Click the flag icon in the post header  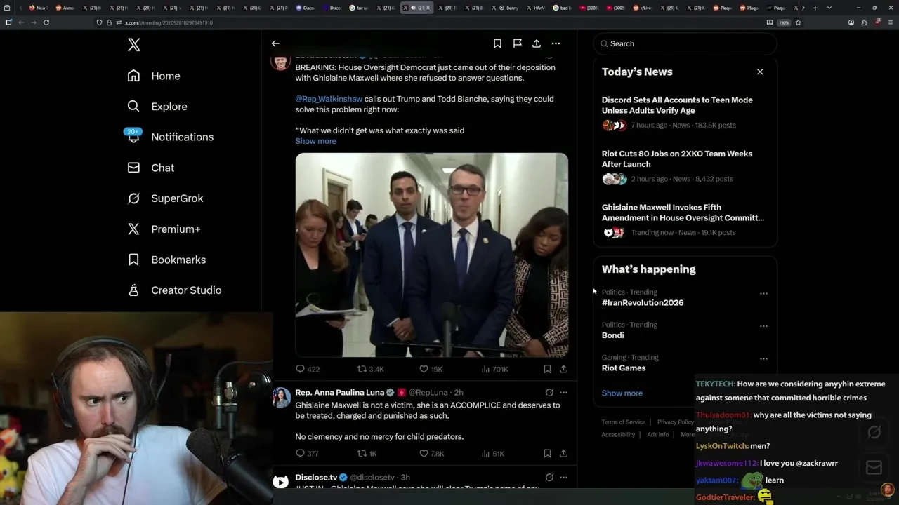[x=517, y=43]
